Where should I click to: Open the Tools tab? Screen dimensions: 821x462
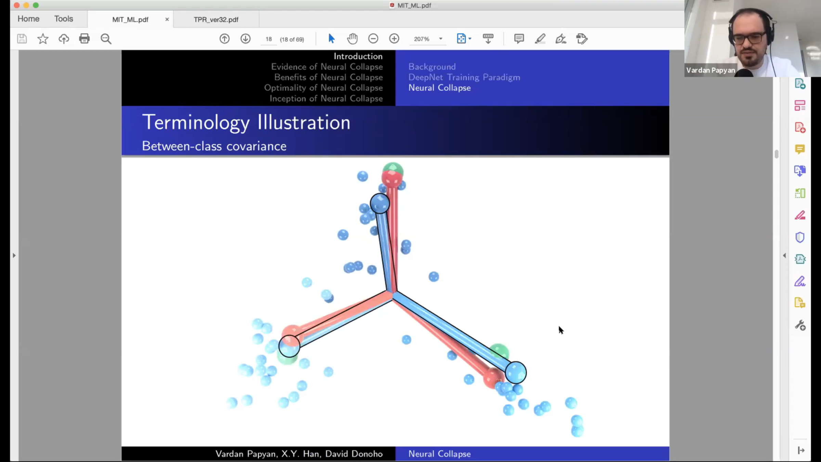(x=64, y=19)
